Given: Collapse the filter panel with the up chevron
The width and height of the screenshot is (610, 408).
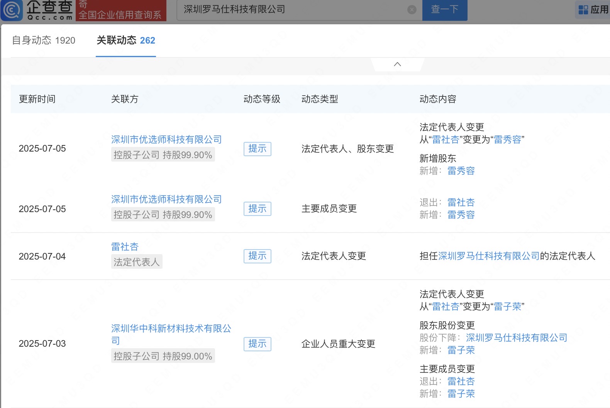Looking at the screenshot, I should 397,64.
